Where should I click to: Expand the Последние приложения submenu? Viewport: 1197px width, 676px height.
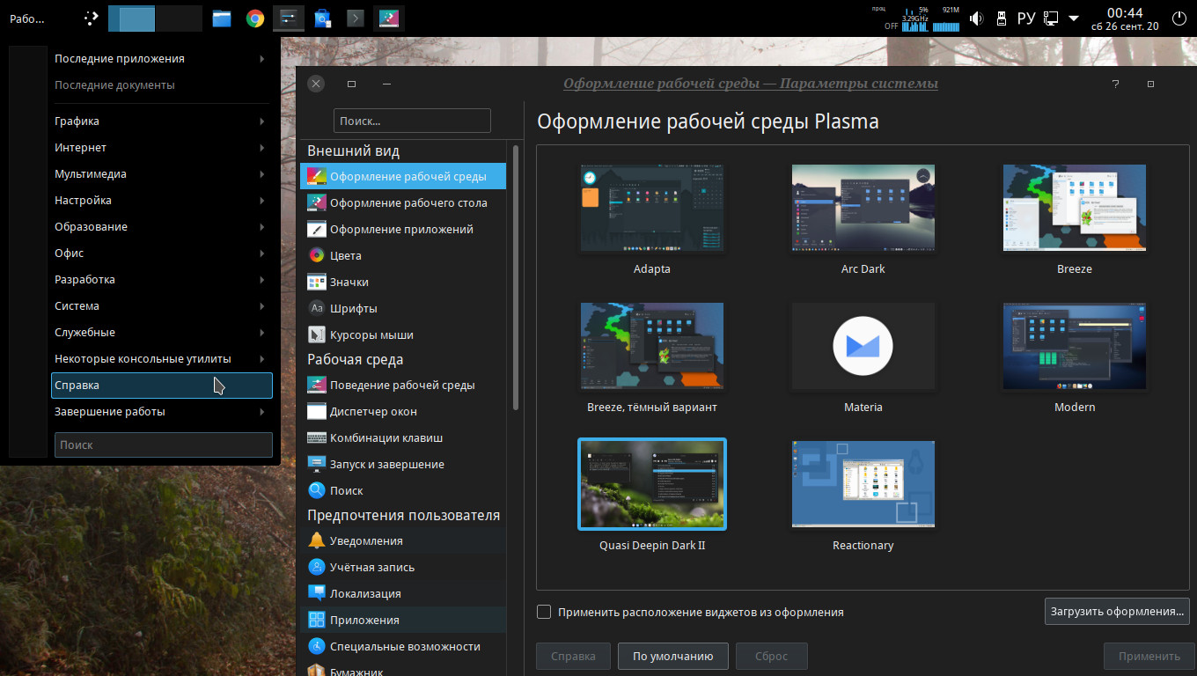tap(161, 59)
